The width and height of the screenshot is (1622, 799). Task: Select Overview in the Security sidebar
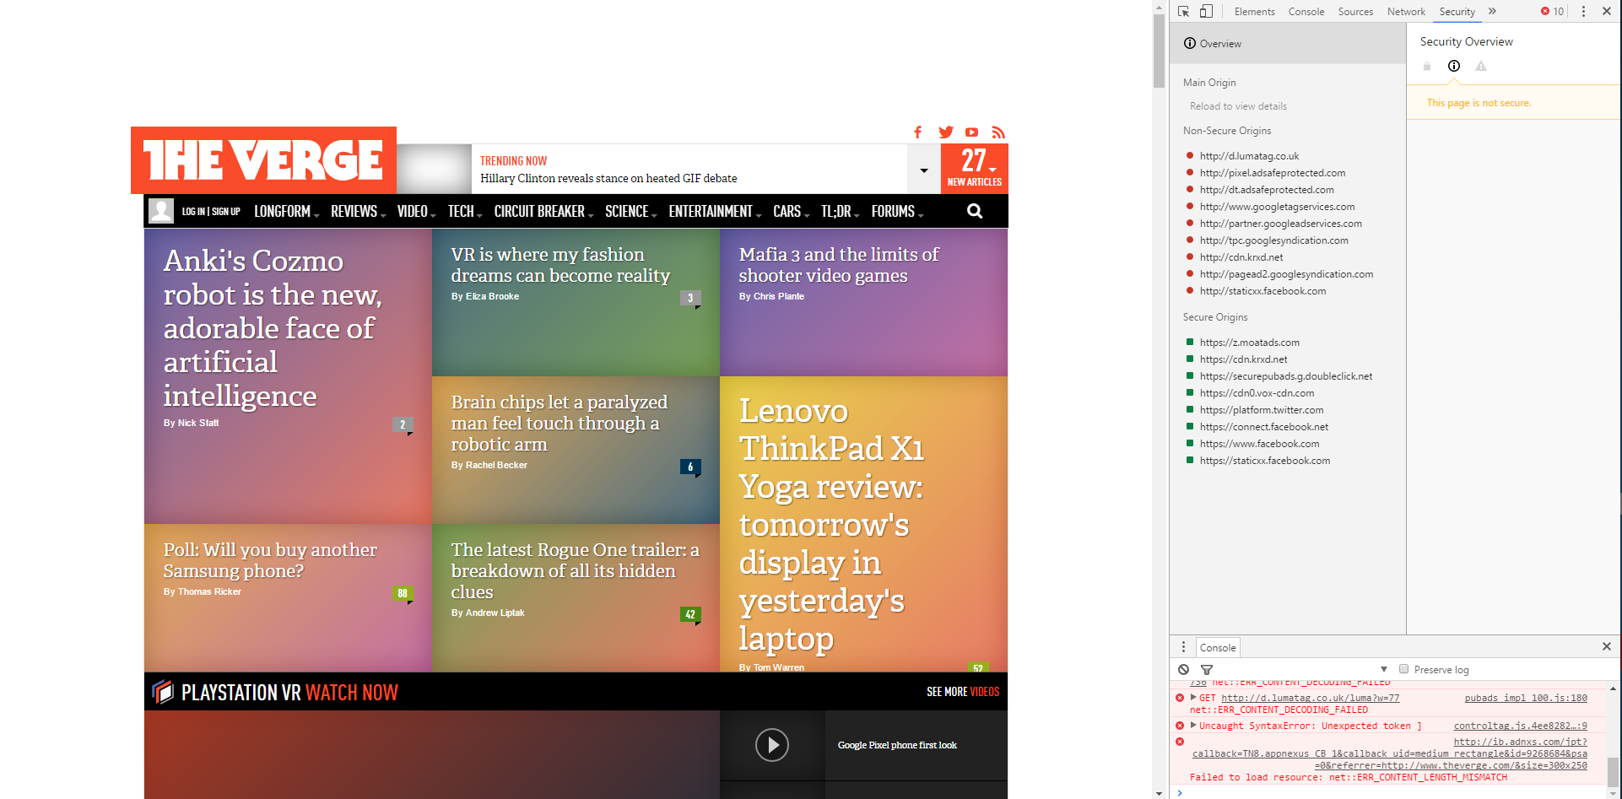(x=1288, y=43)
